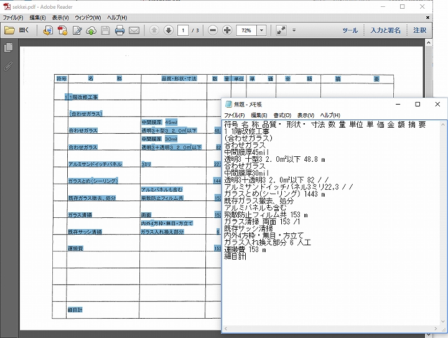Image resolution: width=448 pixels, height=338 pixels.
Task: Click Notepad horizontal scrollbar right arrow
Action: pyautogui.click(x=436, y=329)
